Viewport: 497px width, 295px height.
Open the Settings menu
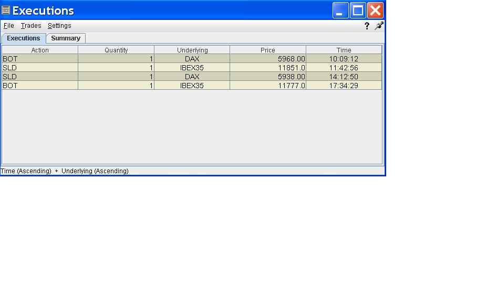tap(59, 26)
